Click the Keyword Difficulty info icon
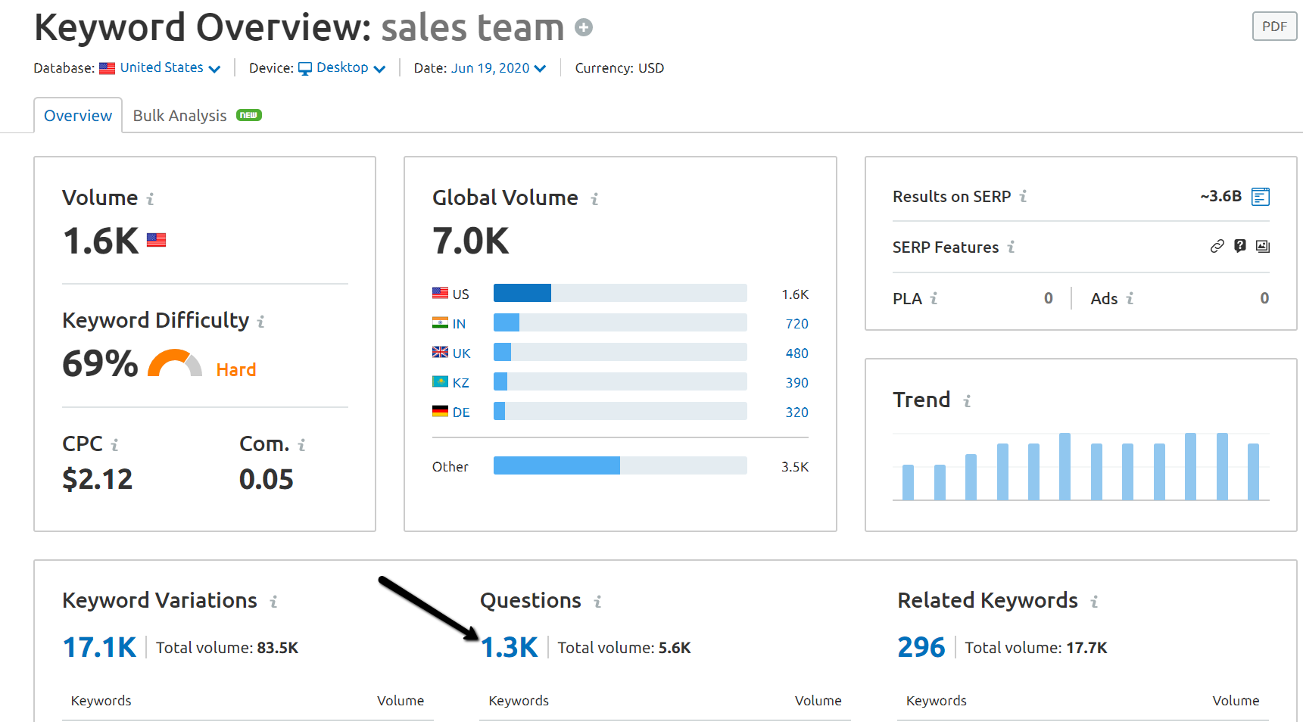1303x722 pixels. click(262, 321)
